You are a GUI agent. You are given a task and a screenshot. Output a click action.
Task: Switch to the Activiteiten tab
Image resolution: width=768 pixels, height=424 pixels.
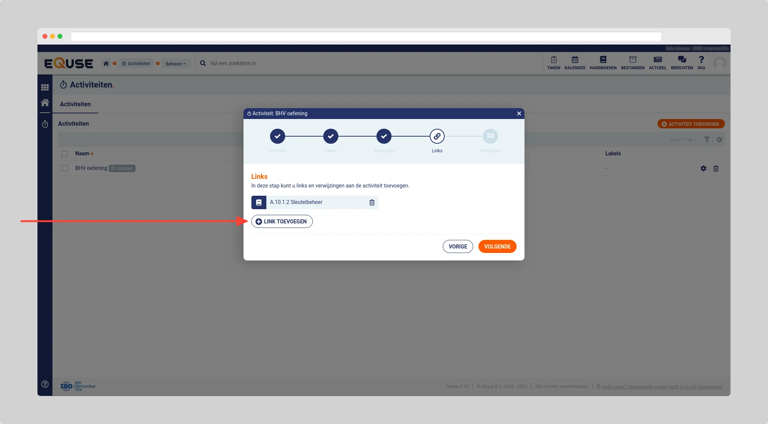pyautogui.click(x=75, y=104)
